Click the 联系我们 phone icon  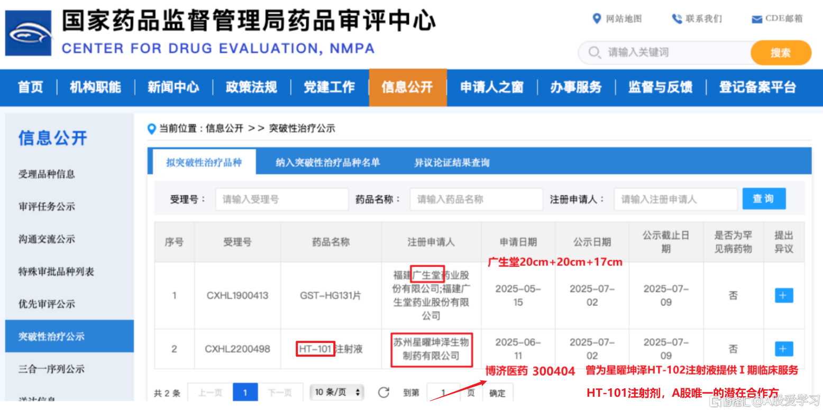click(x=676, y=18)
